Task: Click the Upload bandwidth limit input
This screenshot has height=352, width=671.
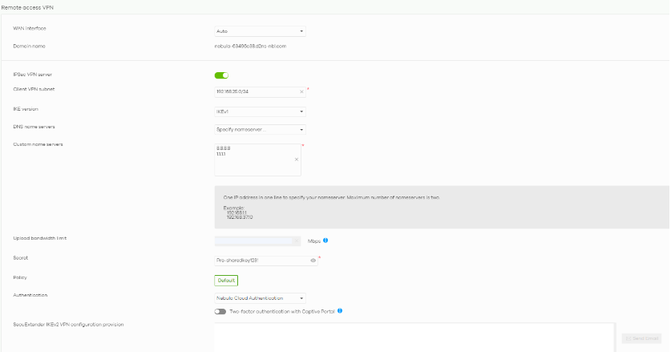Action: pos(253,241)
